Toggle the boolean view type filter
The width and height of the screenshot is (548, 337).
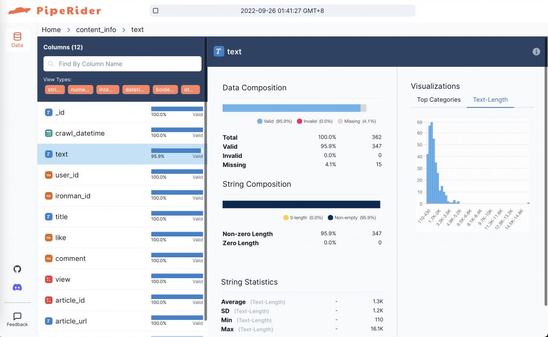click(165, 90)
